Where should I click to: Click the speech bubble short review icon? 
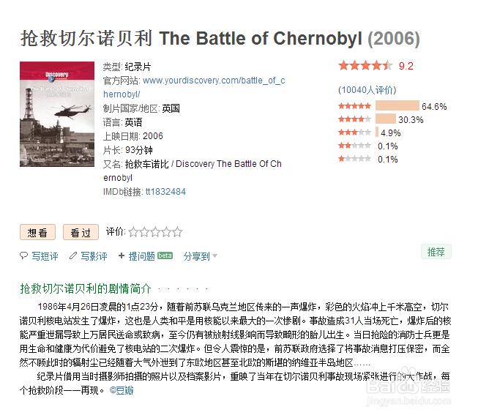(24, 256)
